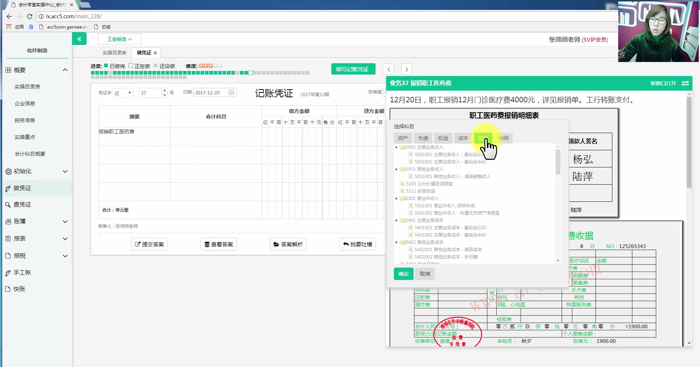The image size is (700, 367).
Task: Check the 还没做 checkbox
Action: click(155, 65)
